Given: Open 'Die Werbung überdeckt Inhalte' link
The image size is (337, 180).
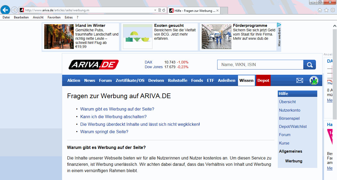Looking at the screenshot, I should tap(140, 124).
